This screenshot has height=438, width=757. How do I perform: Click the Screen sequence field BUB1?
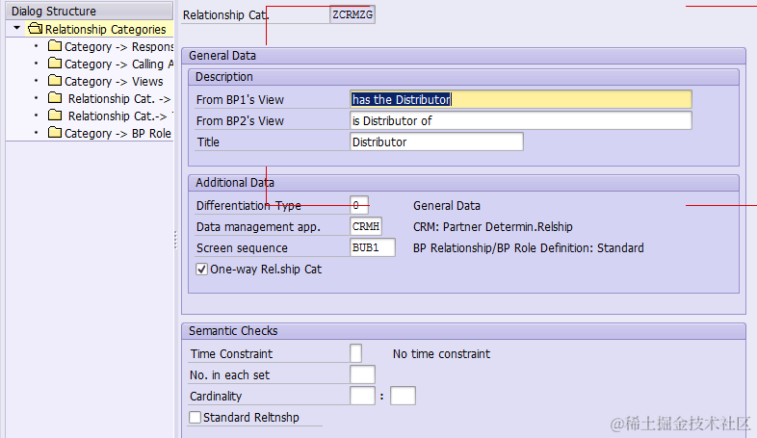coord(372,247)
